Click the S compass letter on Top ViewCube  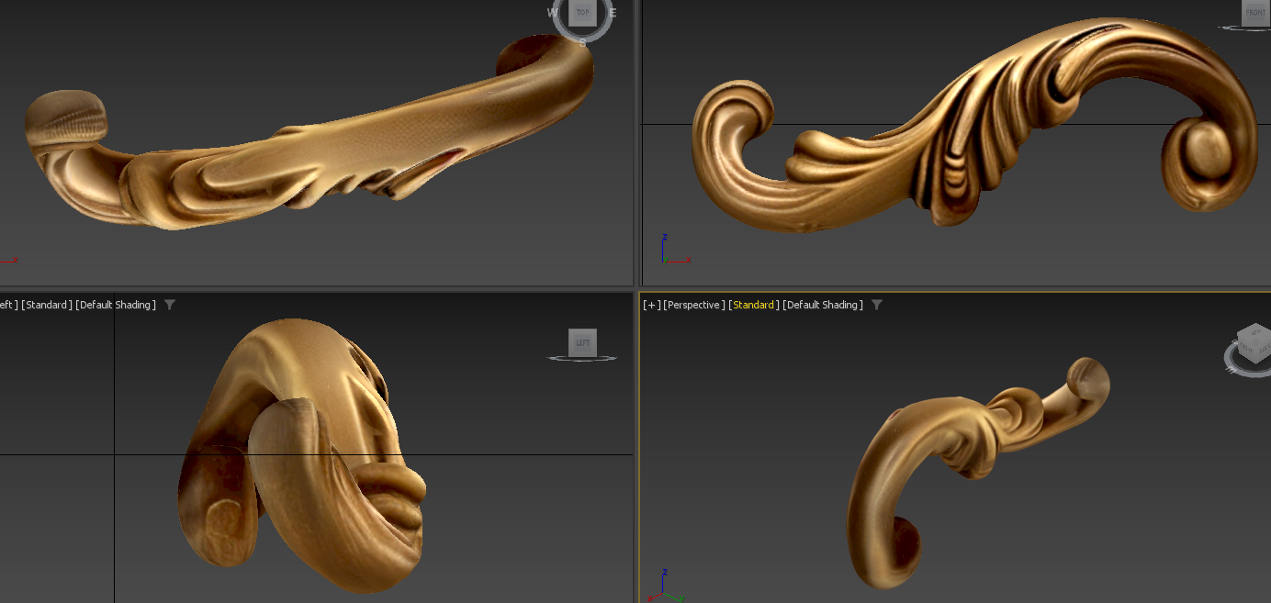pyautogui.click(x=582, y=42)
